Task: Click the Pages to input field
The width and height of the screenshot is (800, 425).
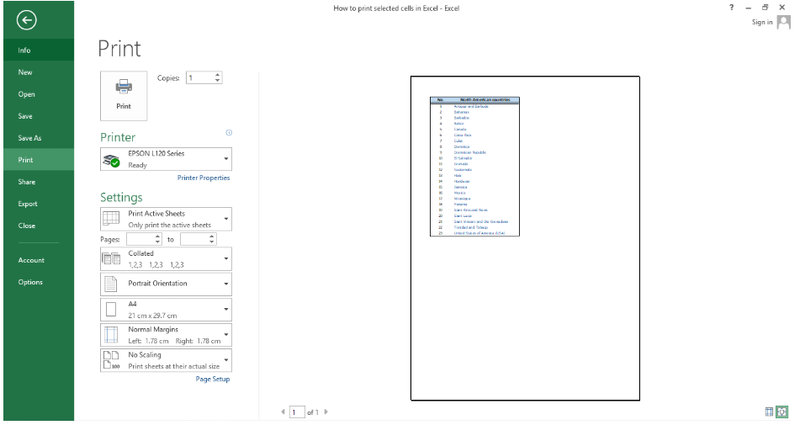Action: (x=193, y=239)
